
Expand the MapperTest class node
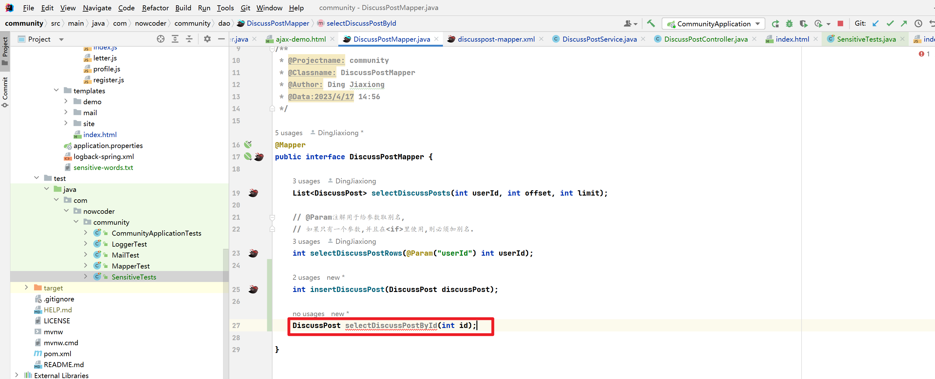(x=86, y=265)
